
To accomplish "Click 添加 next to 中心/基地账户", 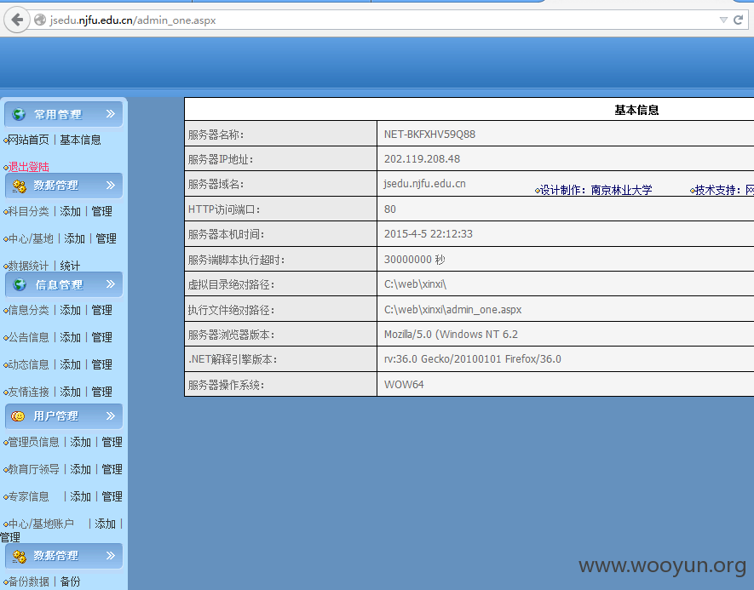I will pyautogui.click(x=106, y=524).
